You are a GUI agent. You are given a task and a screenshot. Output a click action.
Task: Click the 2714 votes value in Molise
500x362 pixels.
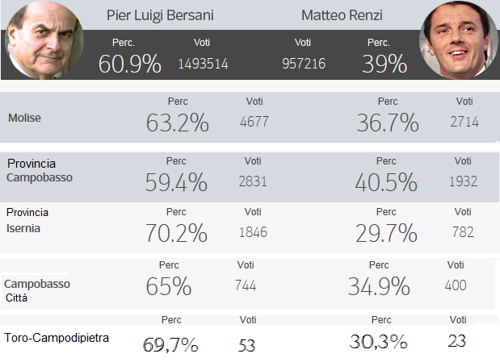pos(464,122)
